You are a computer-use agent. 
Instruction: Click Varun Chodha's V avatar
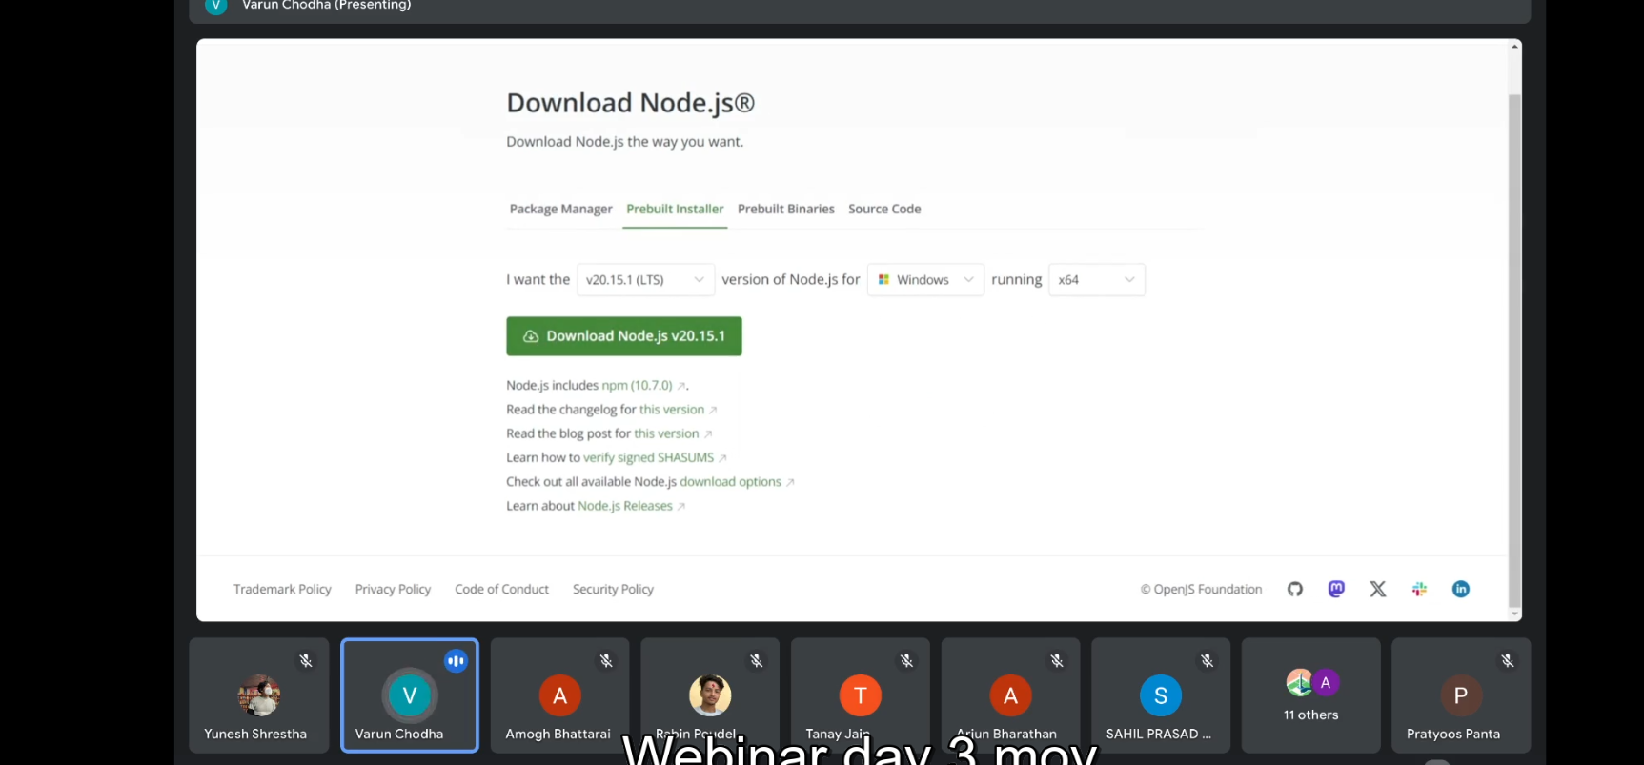[410, 695]
